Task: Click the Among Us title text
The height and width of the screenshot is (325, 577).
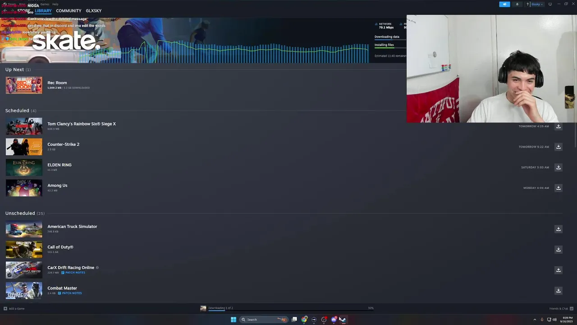Action: 57,186
